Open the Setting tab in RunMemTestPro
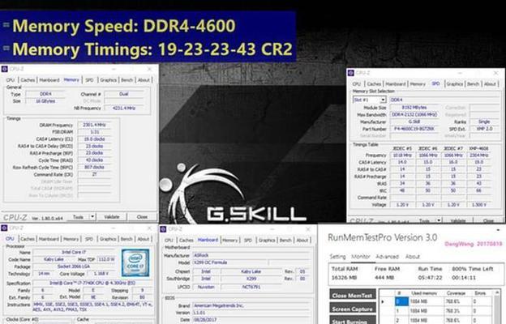Viewport: 506px width, 324px height. click(337, 257)
